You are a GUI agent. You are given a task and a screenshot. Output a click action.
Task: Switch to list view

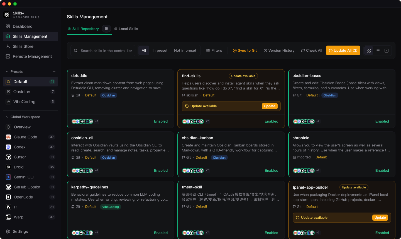378,51
